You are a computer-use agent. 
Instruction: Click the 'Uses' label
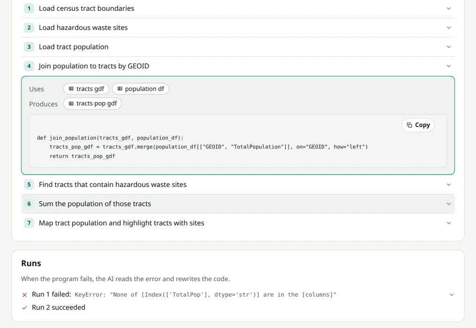(37, 89)
